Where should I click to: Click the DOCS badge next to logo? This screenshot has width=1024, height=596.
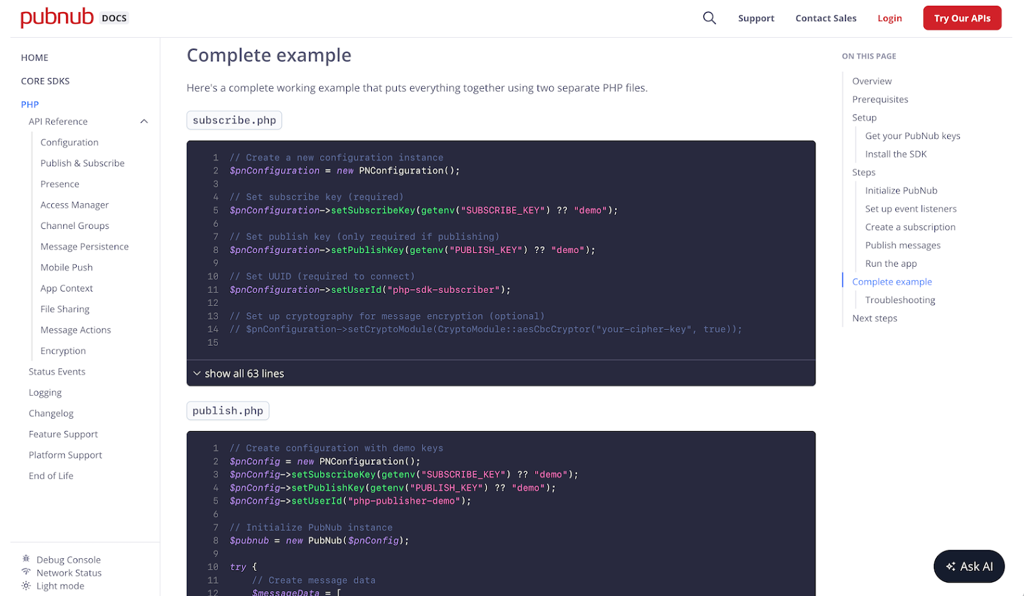click(x=114, y=18)
